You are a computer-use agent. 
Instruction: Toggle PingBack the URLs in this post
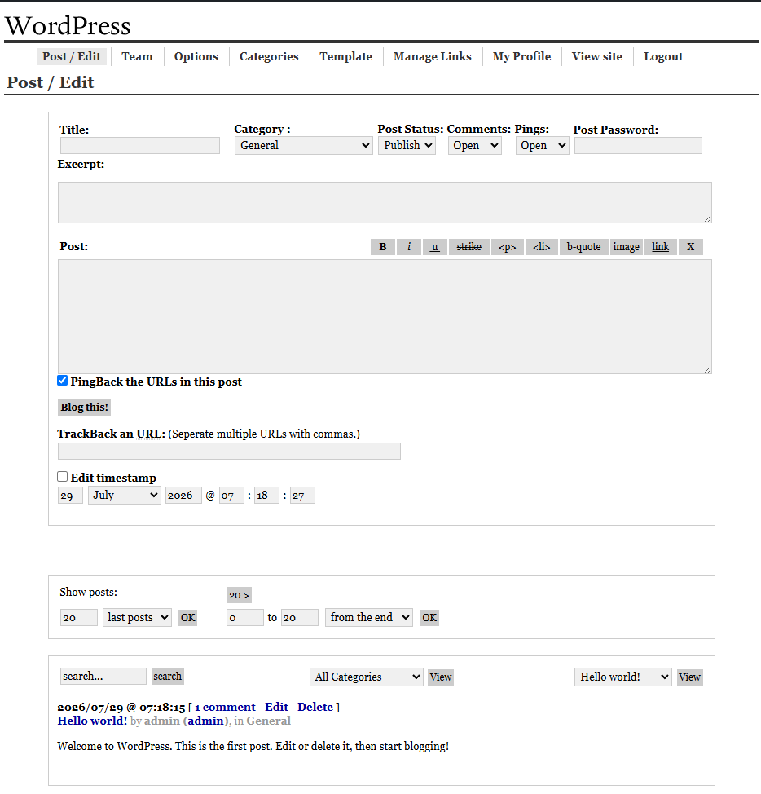tap(62, 381)
